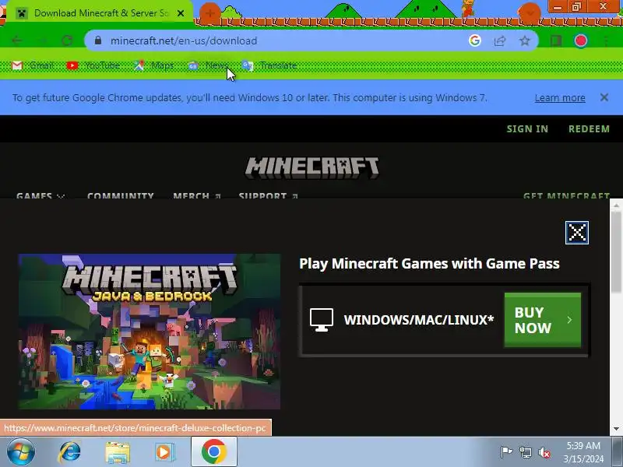Open Windows Media Player from taskbar
This screenshot has width=623, height=467.
[164, 452]
